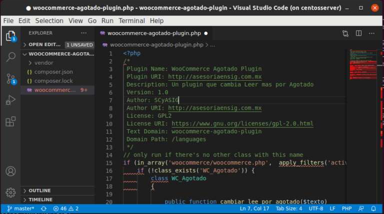Follow the Plugin URI link on line 4
This screenshot has height=214, width=384.
click(x=215, y=77)
